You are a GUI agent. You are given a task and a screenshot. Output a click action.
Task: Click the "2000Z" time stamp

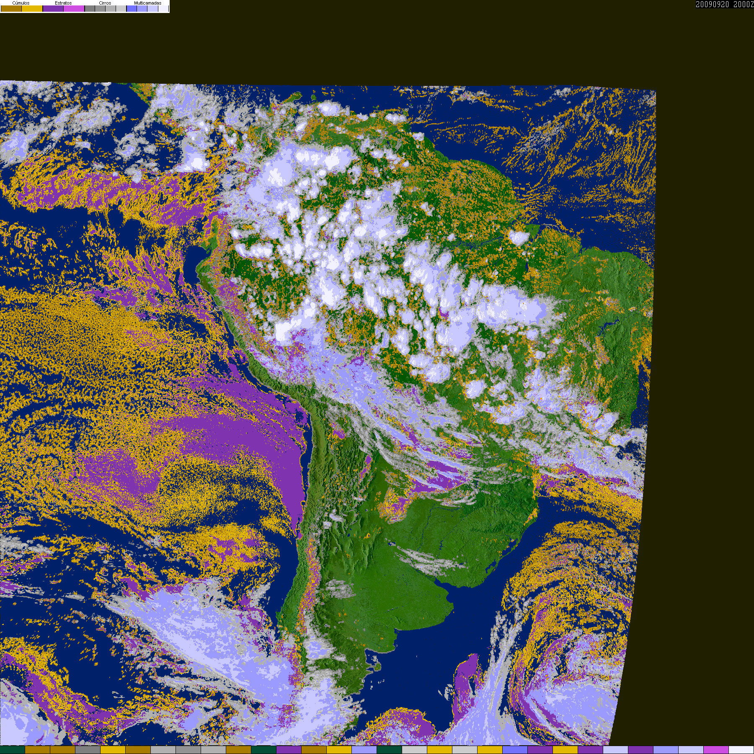[744, 4]
